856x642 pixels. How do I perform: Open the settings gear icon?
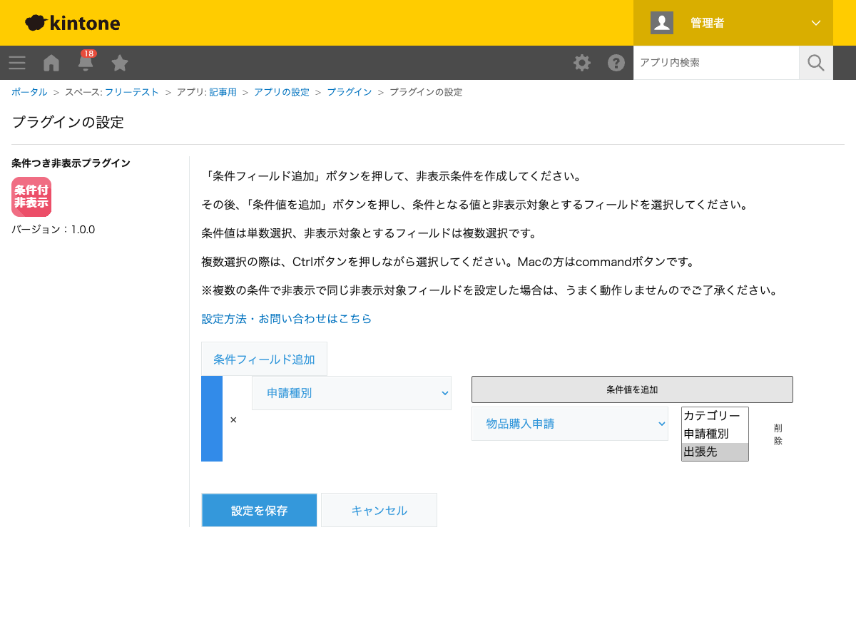[x=582, y=63]
